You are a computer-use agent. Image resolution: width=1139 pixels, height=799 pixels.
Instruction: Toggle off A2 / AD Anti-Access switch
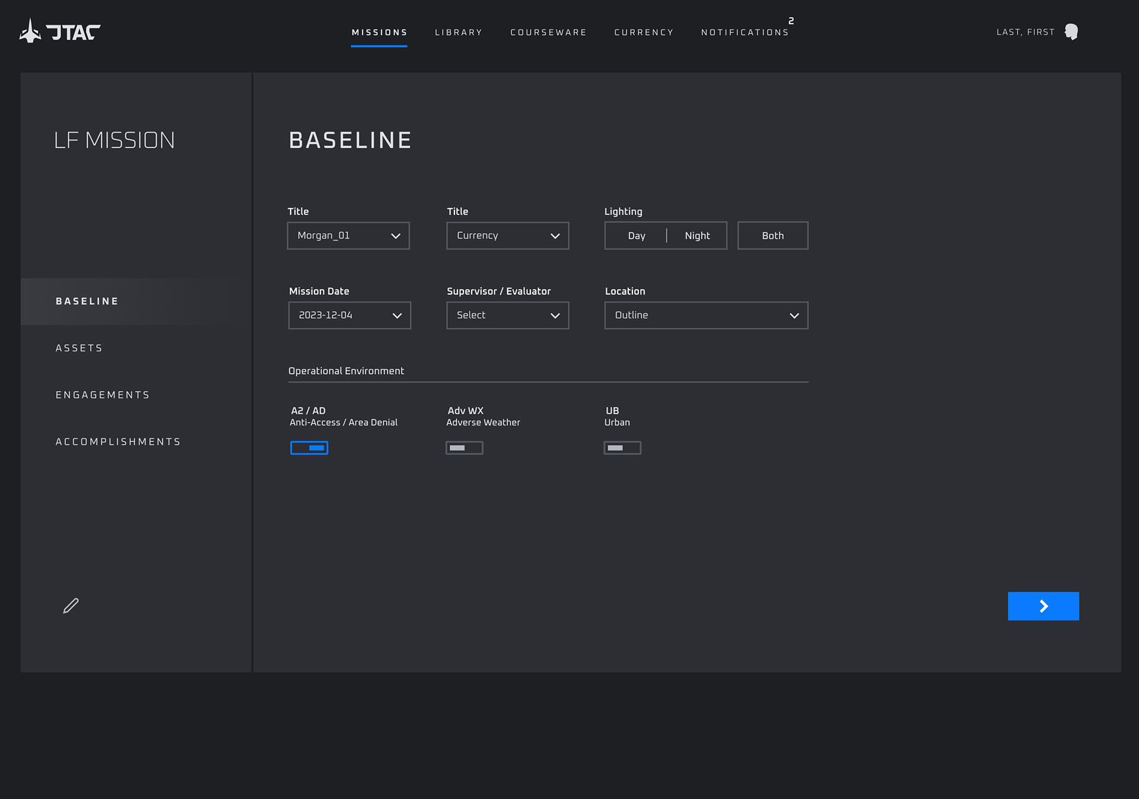[309, 448]
